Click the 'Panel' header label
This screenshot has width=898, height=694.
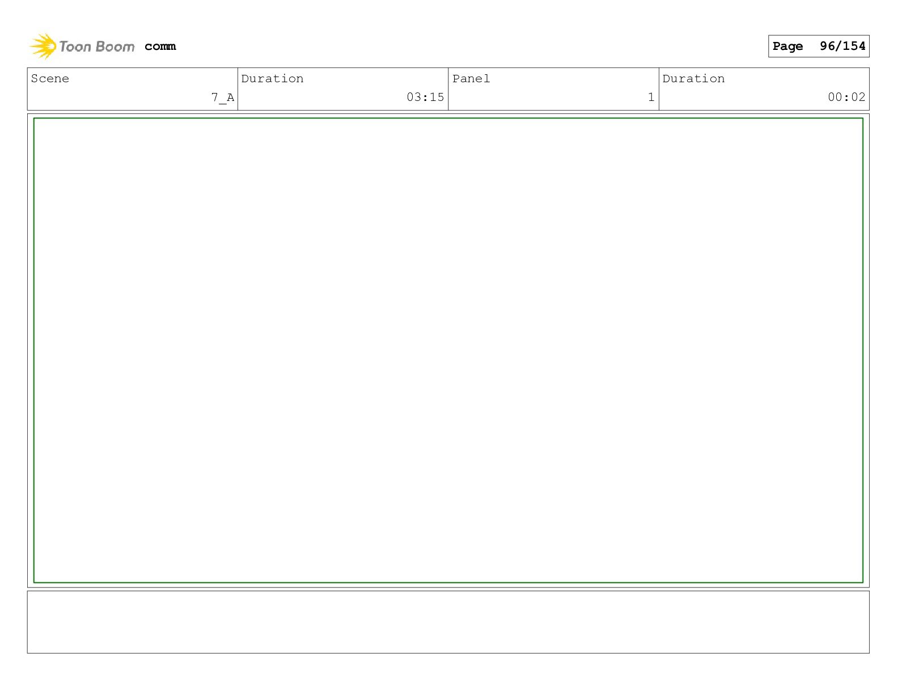471,78
